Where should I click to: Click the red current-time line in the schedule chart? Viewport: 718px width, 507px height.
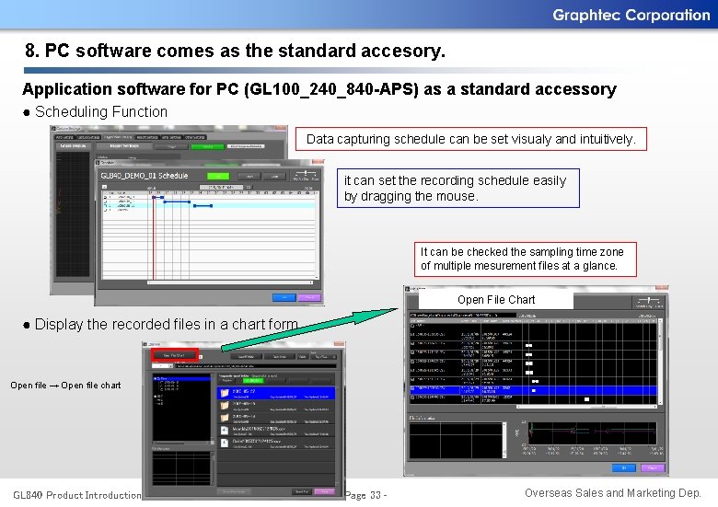(x=154, y=238)
